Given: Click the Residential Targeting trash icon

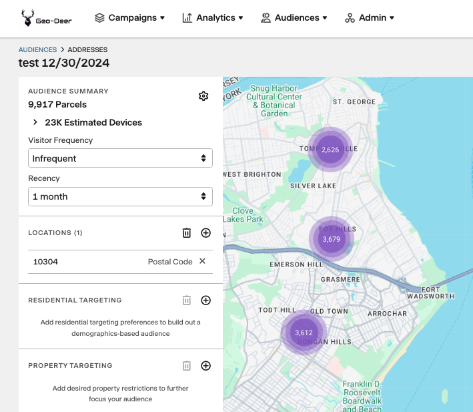Looking at the screenshot, I should tap(187, 300).
